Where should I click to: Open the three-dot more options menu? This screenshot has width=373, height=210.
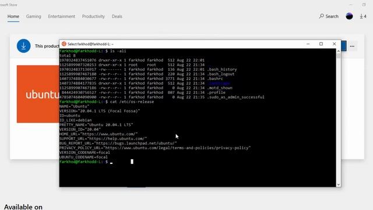pos(352,46)
